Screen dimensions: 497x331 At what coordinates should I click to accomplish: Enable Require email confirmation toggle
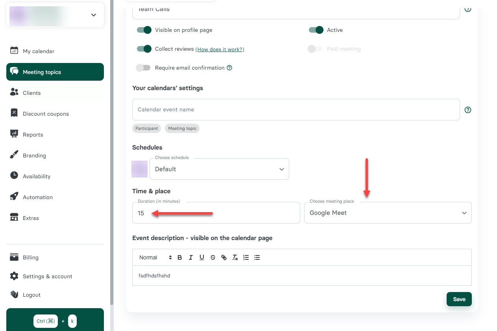pyautogui.click(x=143, y=68)
